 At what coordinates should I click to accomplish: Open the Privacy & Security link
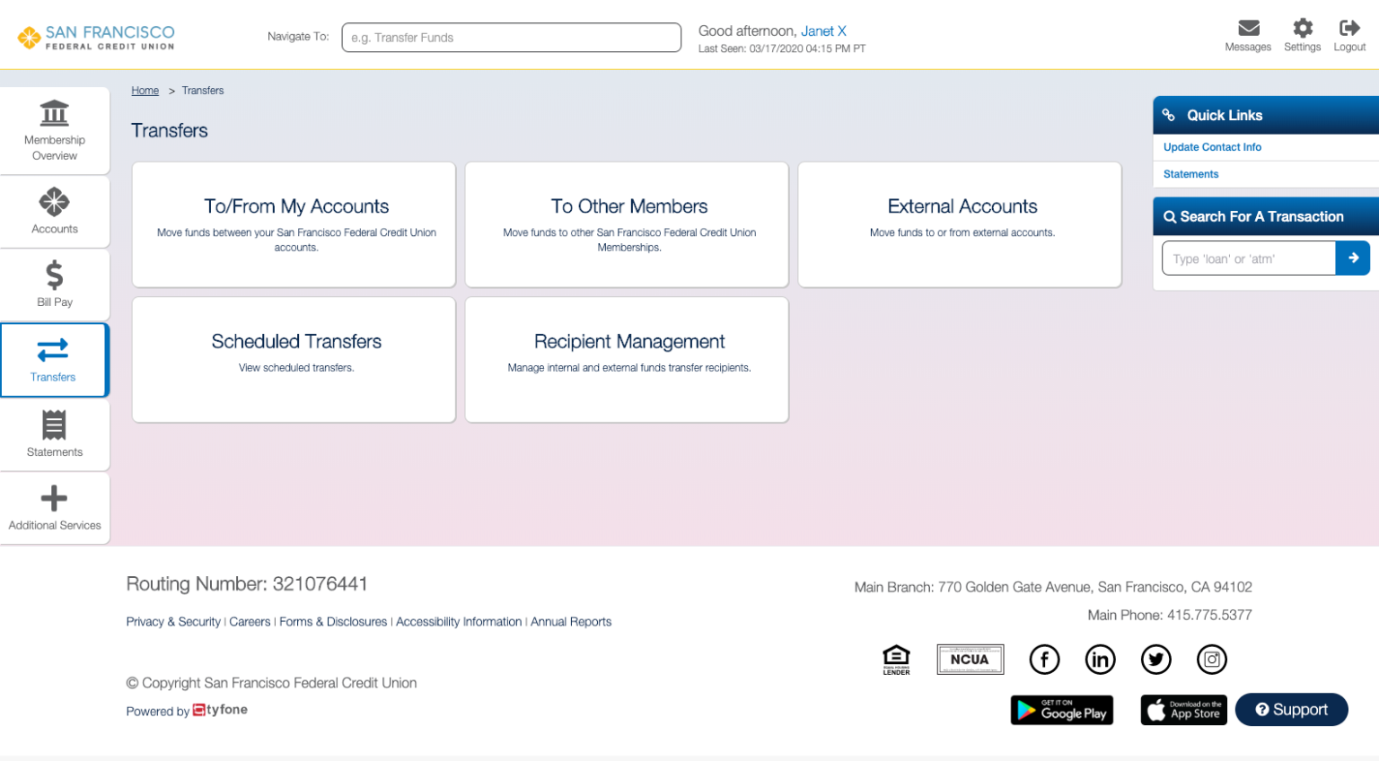pyautogui.click(x=173, y=621)
